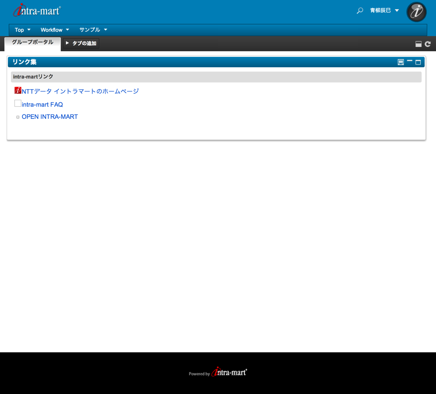Click the intra-mart logo in header
436x394 pixels.
(x=37, y=10)
